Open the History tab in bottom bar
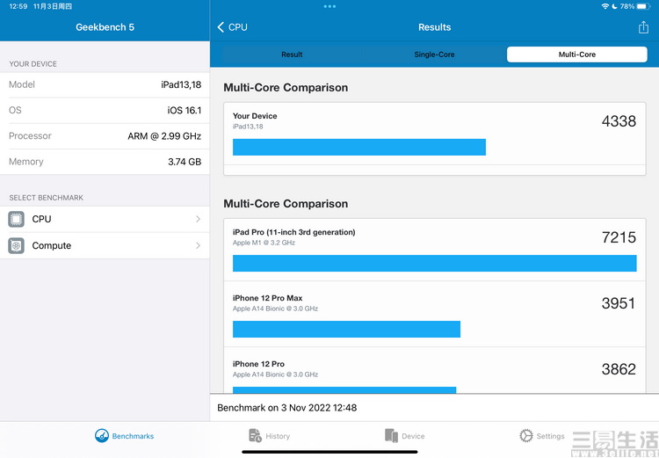The width and height of the screenshot is (659, 458). point(270,436)
